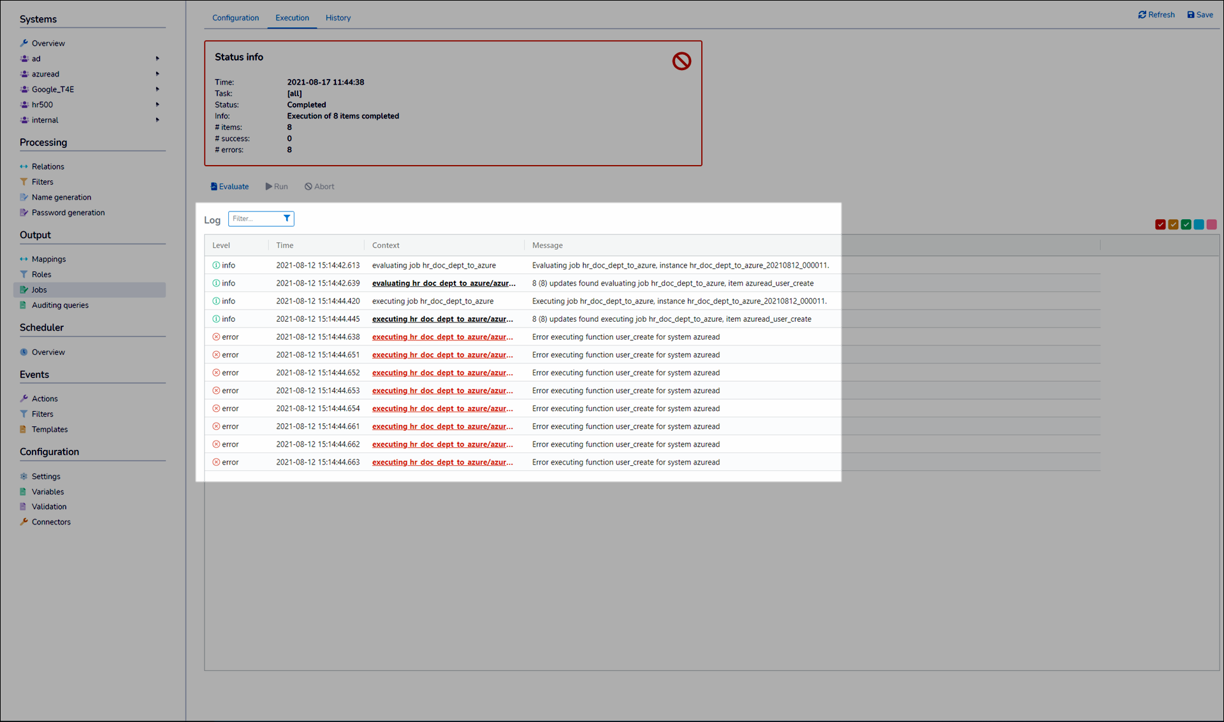The width and height of the screenshot is (1224, 722).
Task: Open Password generation in the sidebar
Action: coord(68,213)
